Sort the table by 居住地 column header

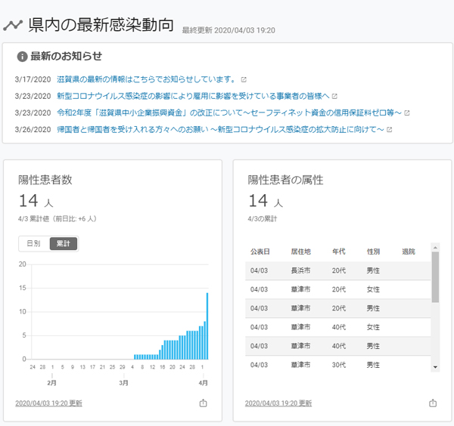click(x=300, y=252)
